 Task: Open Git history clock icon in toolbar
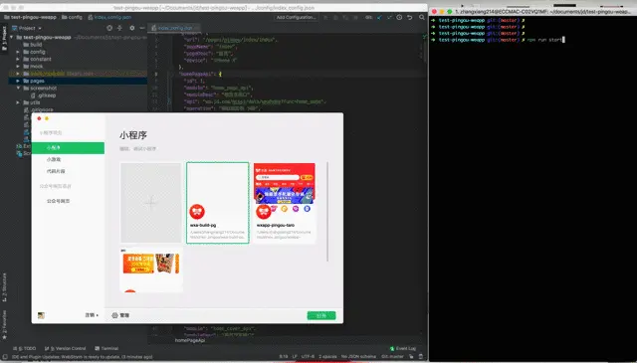point(399,18)
